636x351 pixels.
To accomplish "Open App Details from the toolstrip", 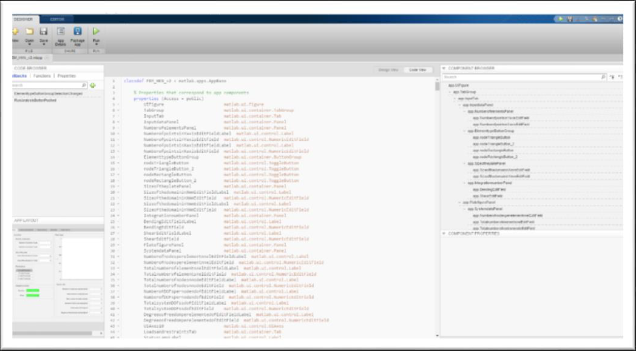I will tap(61, 32).
